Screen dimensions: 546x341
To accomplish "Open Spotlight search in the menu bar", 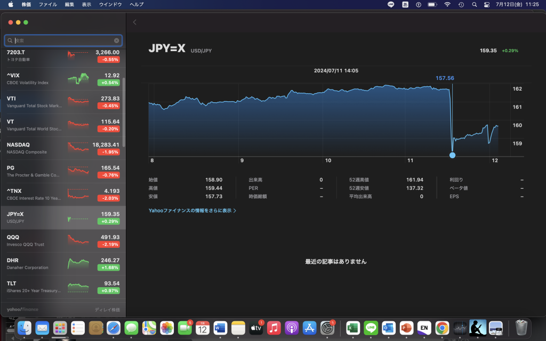I will [474, 4].
